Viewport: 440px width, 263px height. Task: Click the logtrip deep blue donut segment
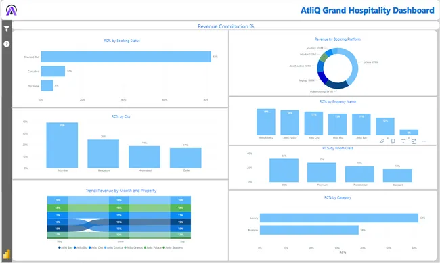pyautogui.click(x=323, y=78)
